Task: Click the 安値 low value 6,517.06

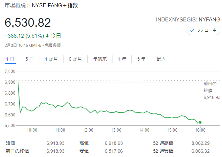Action: [x=114, y=151]
